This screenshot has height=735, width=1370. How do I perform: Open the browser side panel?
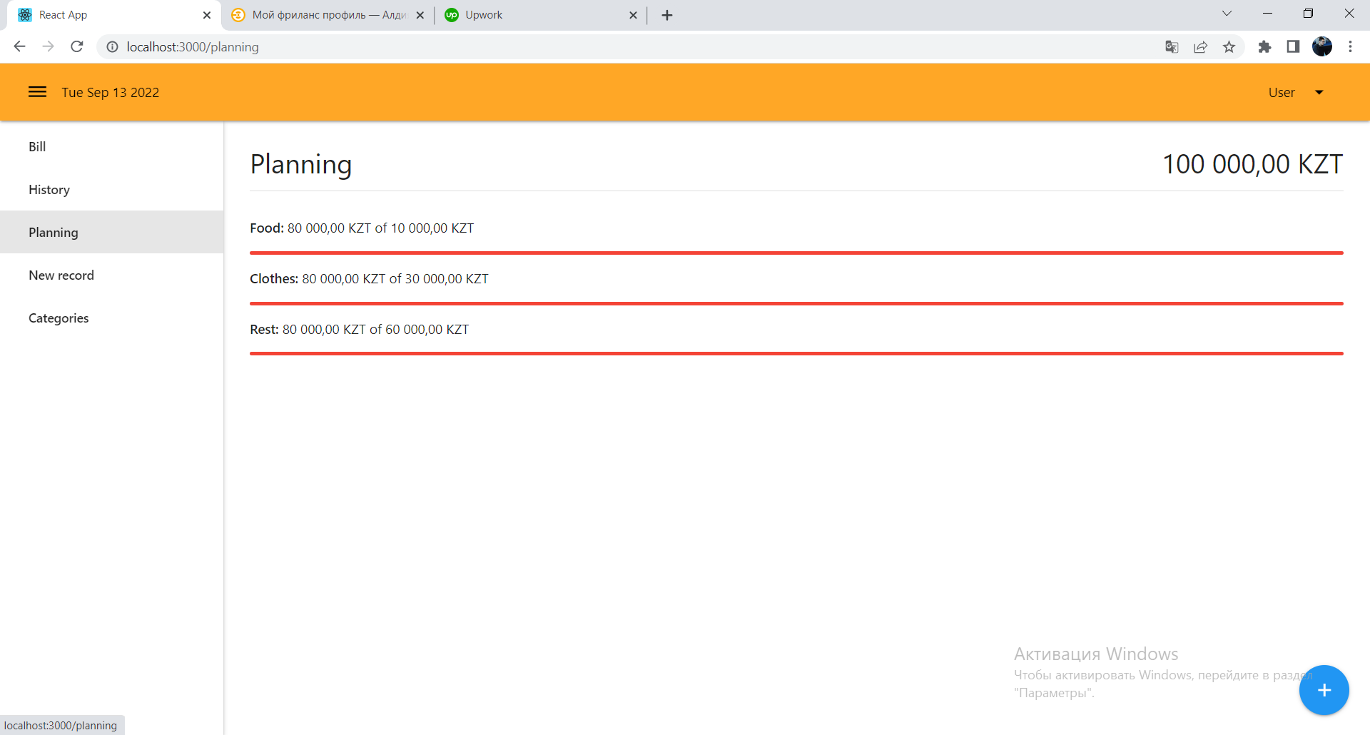pyautogui.click(x=1293, y=47)
